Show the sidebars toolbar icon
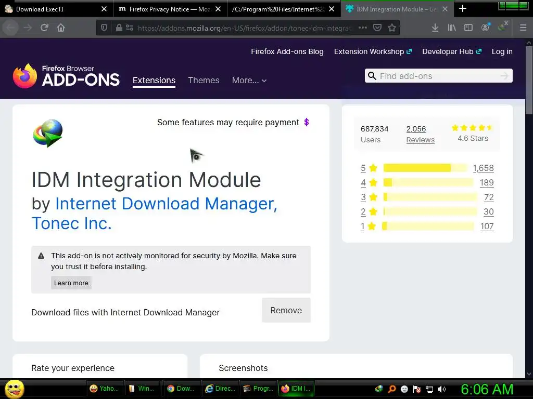The image size is (533, 399). [x=468, y=28]
